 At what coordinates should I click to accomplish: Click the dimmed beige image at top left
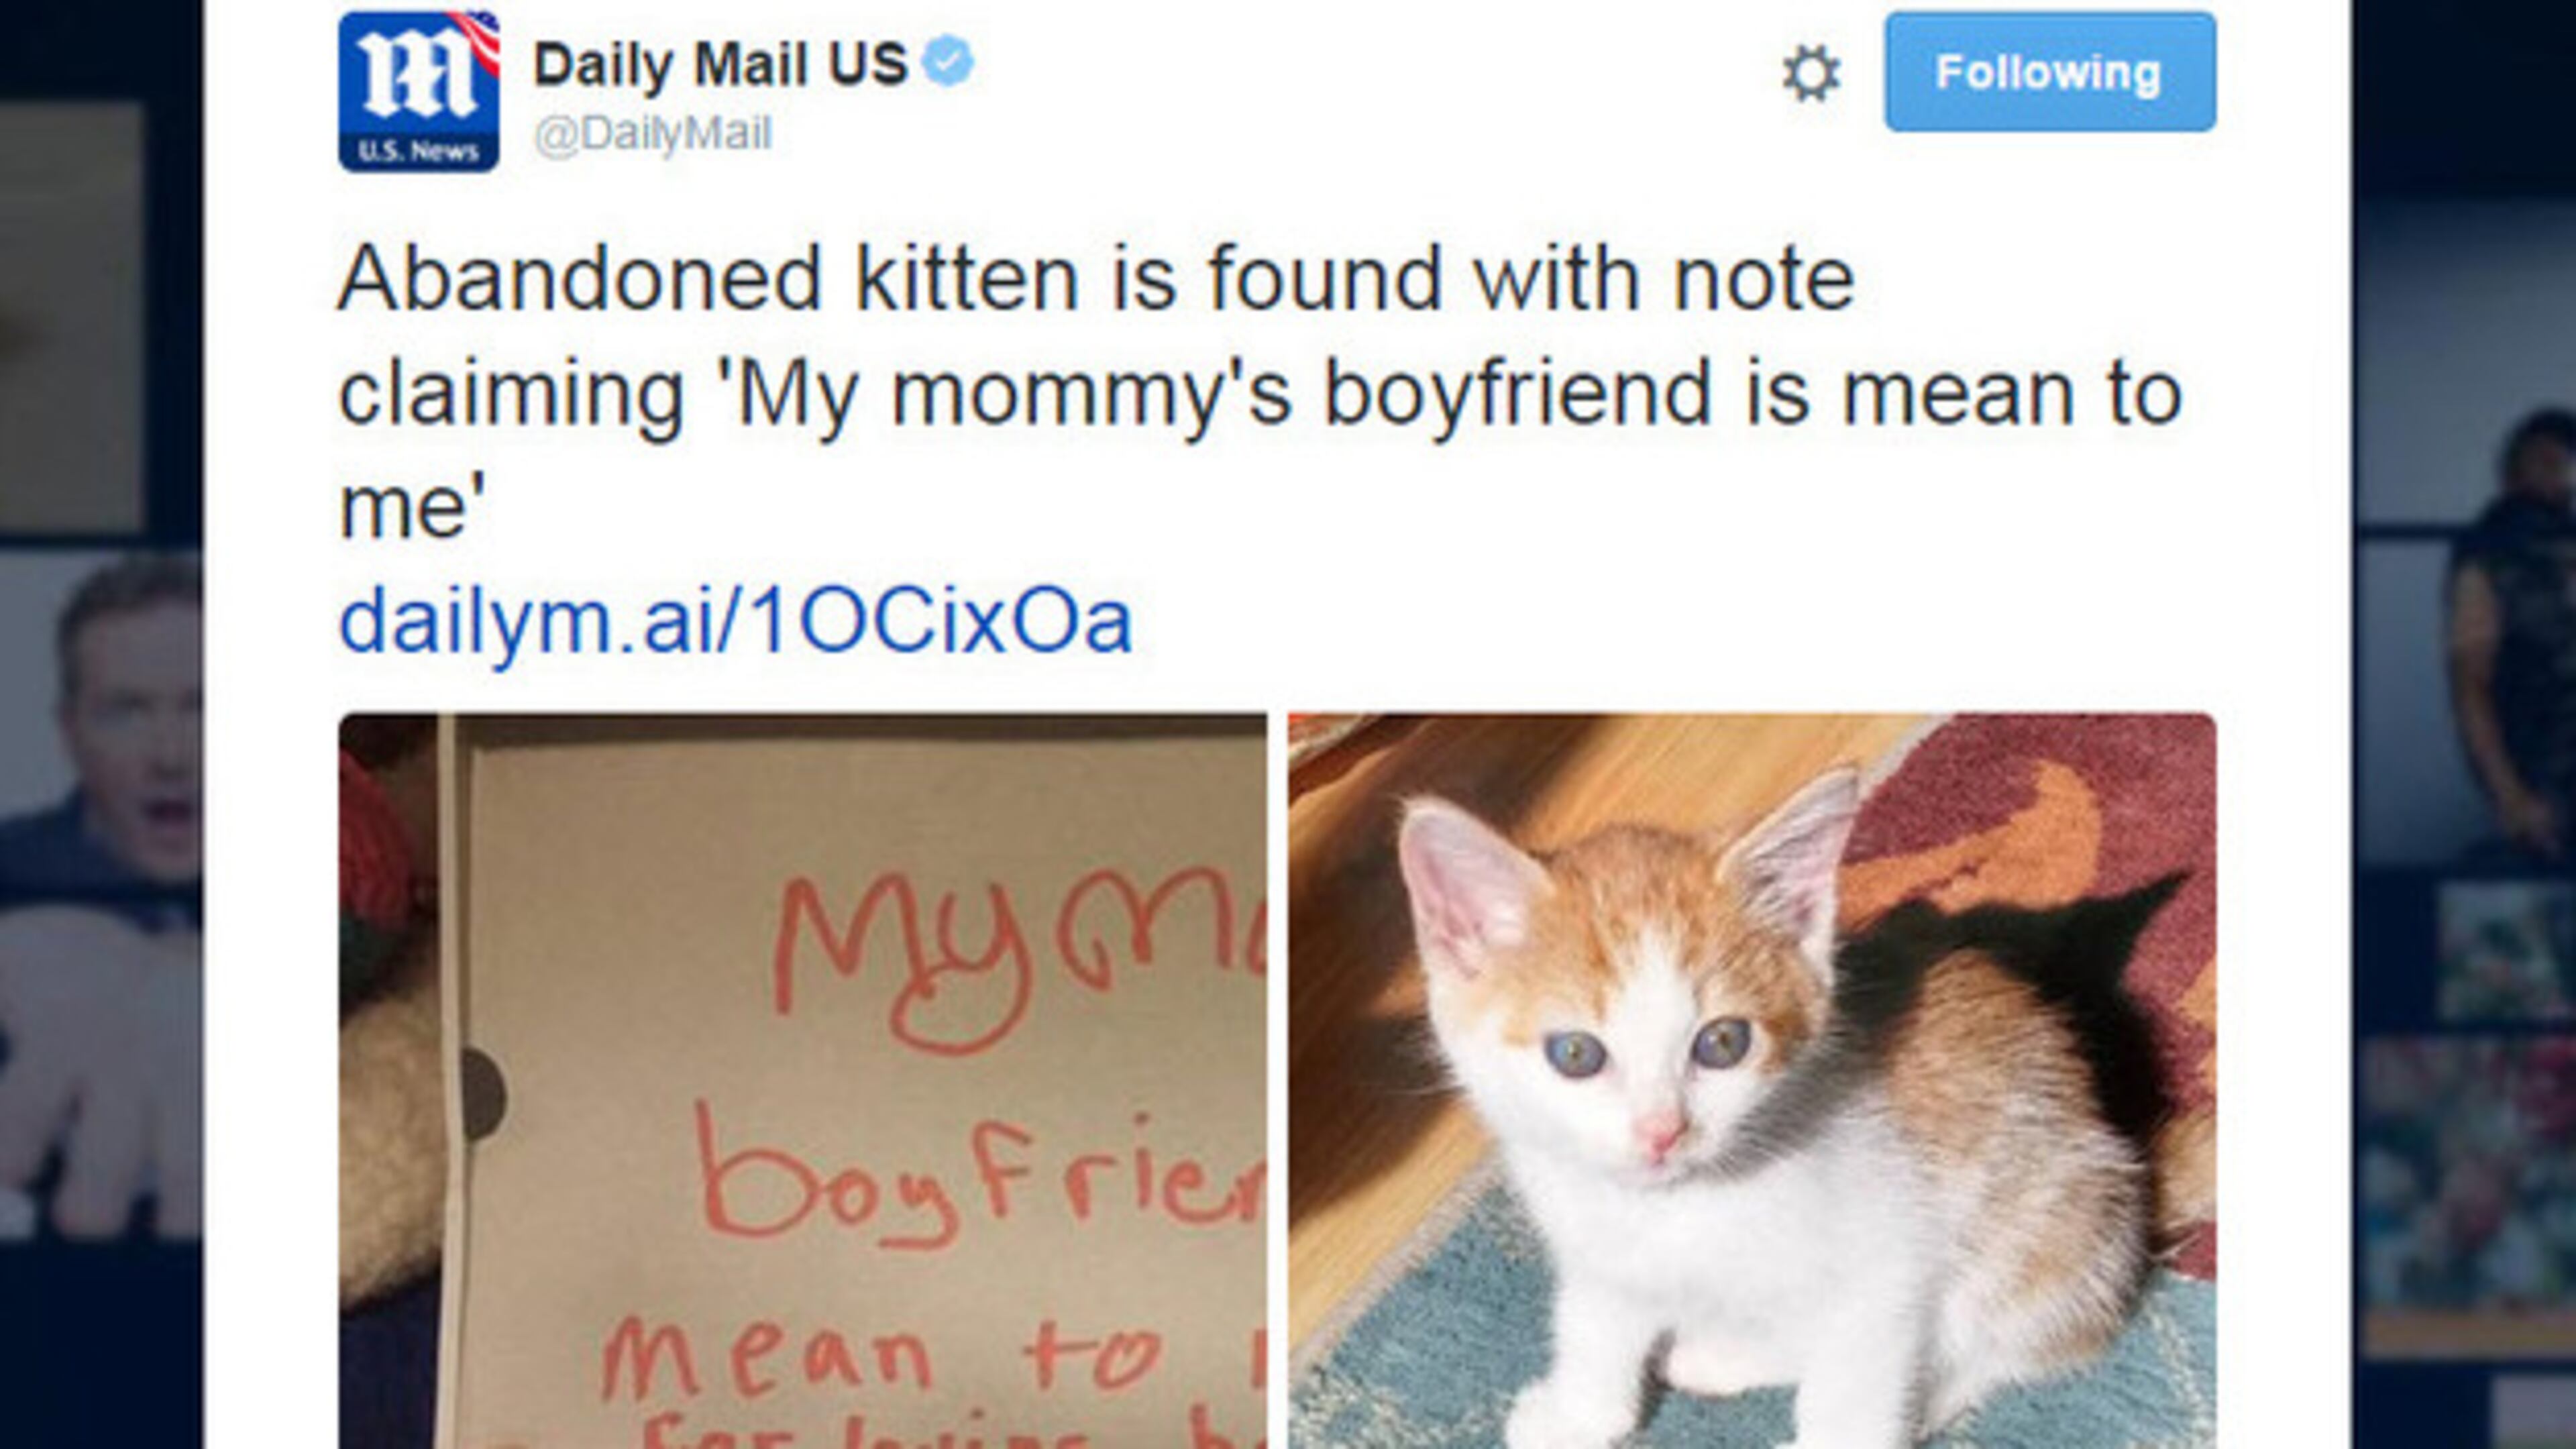70,310
